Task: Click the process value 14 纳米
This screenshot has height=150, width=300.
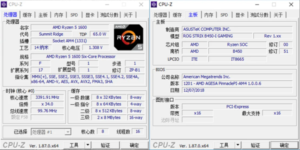Action: point(41,48)
